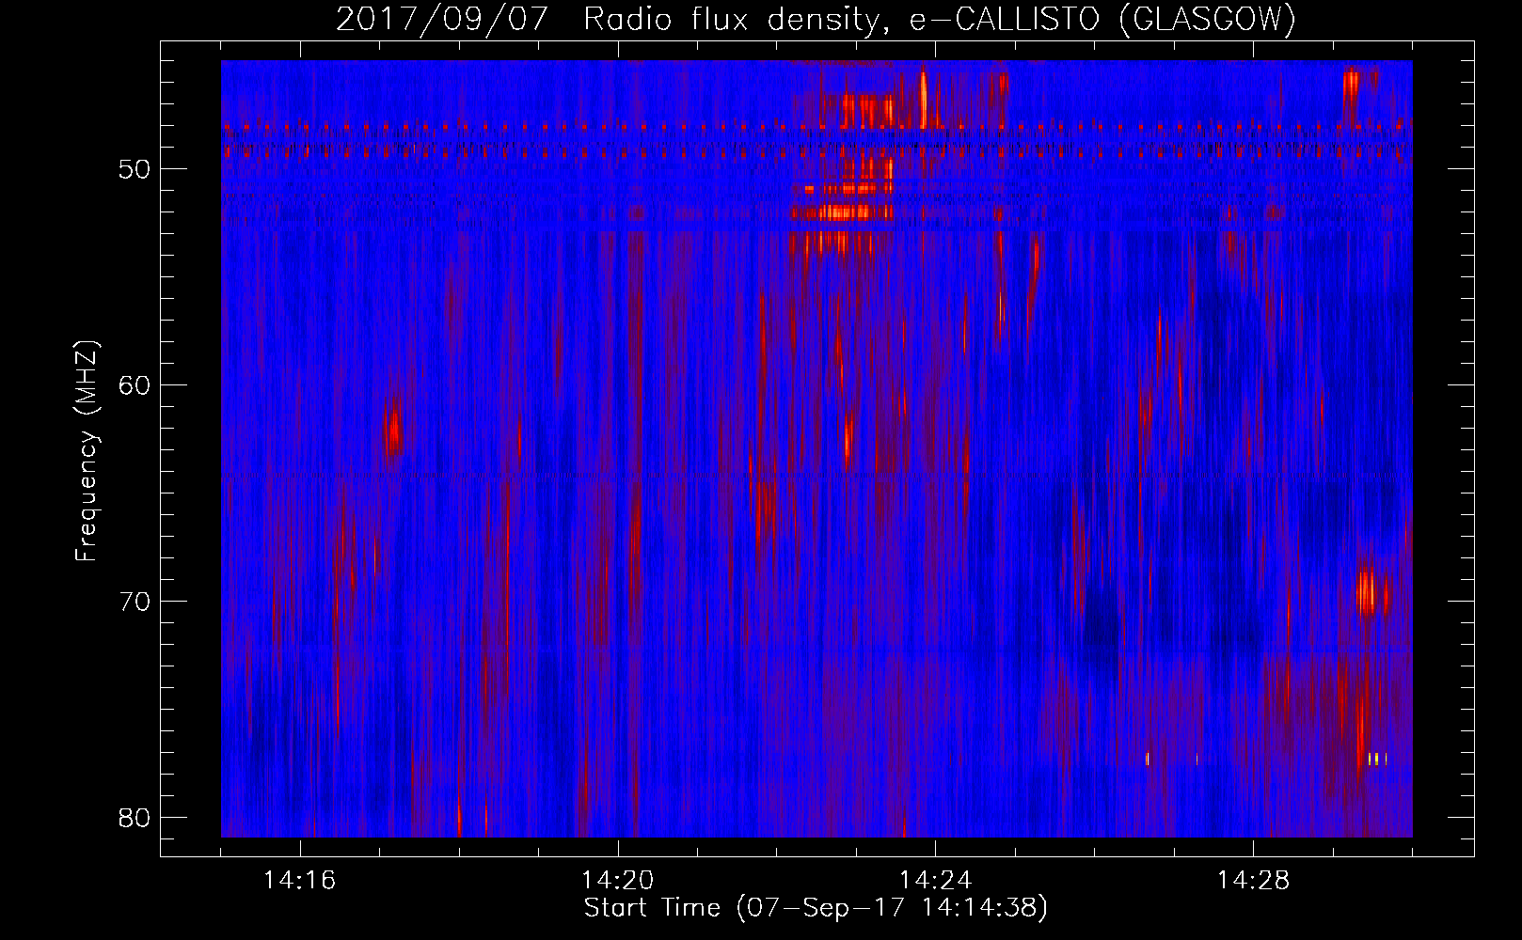Select the 14:28 time tick label
This screenshot has height=940, width=1522.
click(x=1254, y=881)
